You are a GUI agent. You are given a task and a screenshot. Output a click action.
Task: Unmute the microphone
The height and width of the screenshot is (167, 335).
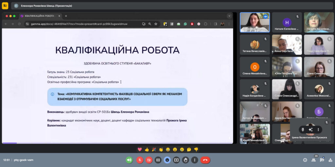140,160
